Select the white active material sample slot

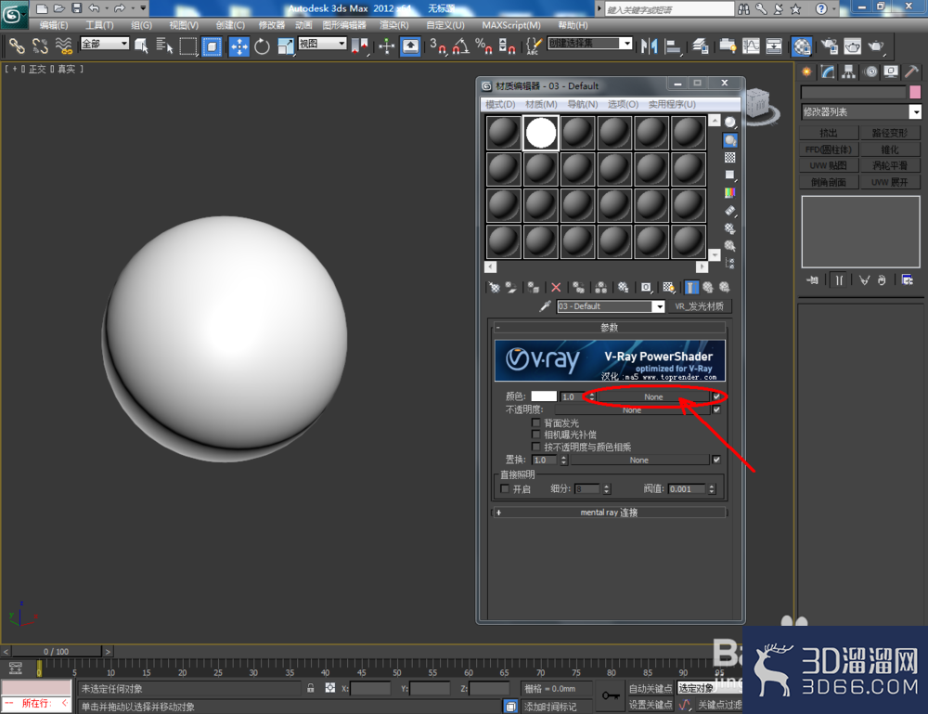pos(541,133)
